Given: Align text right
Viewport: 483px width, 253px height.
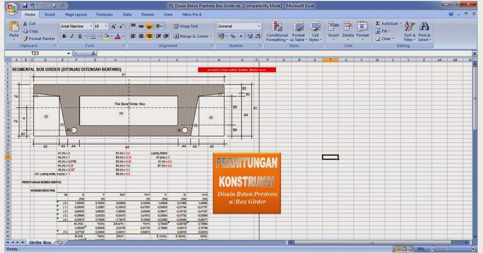Looking at the screenshot, I should [x=149, y=36].
